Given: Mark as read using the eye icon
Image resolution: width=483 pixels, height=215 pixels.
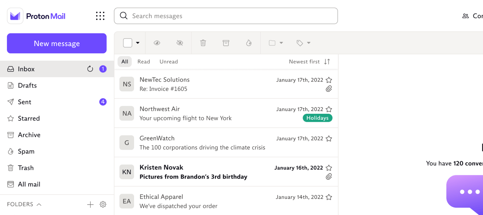Looking at the screenshot, I should point(157,43).
